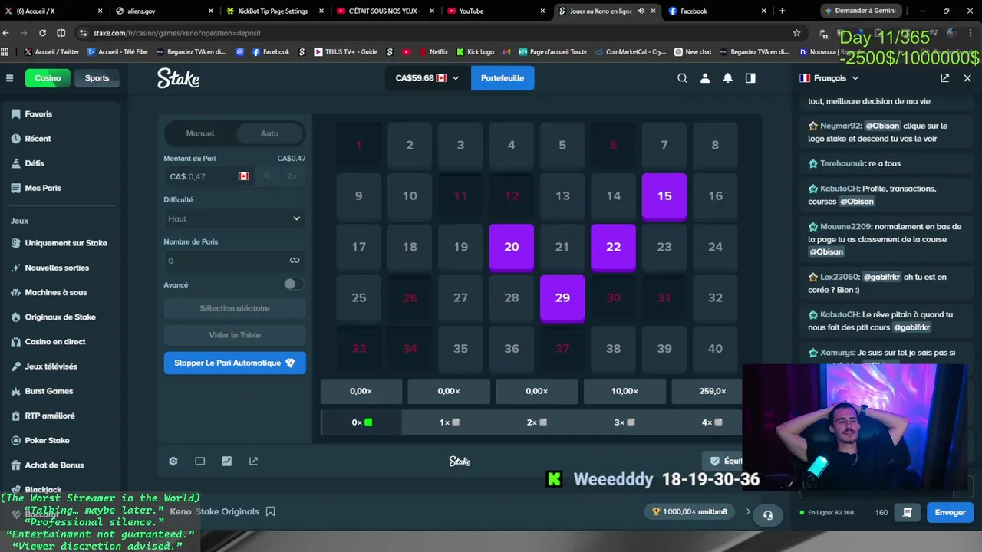Toggle the chat sidebar panel icon
This screenshot has height=552, width=982.
(x=750, y=78)
